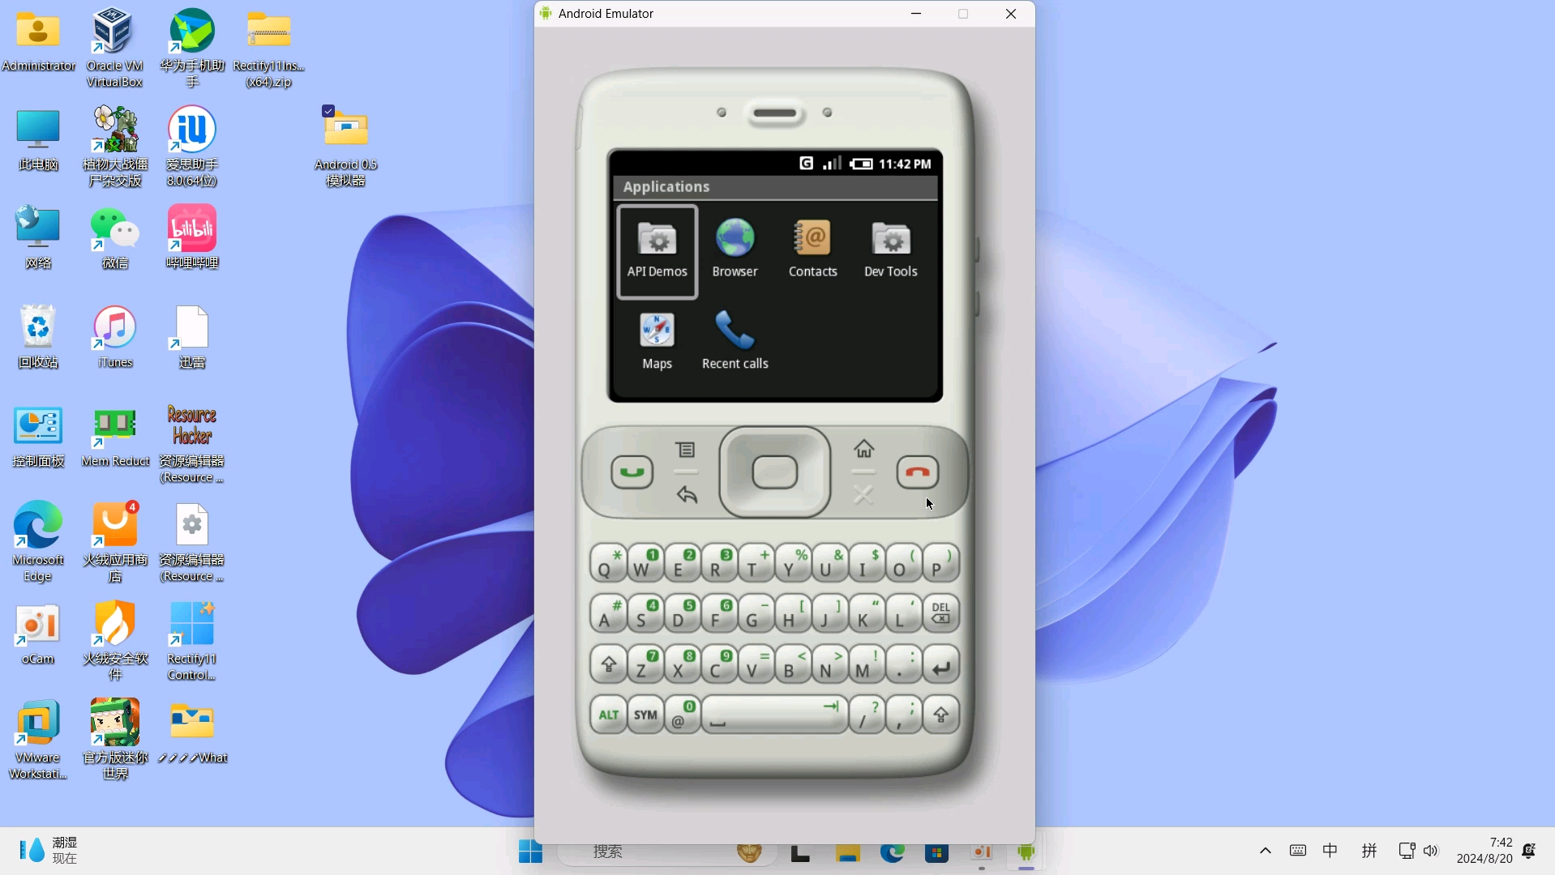Launch the Browser app in emulator
The image size is (1555, 875).
pyautogui.click(x=735, y=248)
